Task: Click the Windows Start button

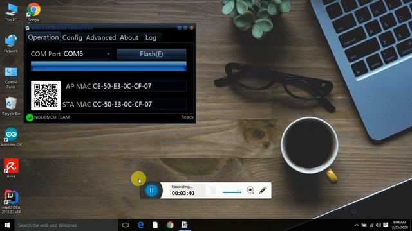Action: (7, 225)
